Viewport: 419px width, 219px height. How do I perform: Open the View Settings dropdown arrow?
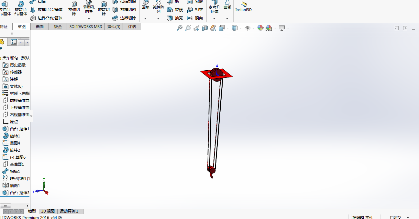(x=288, y=28)
